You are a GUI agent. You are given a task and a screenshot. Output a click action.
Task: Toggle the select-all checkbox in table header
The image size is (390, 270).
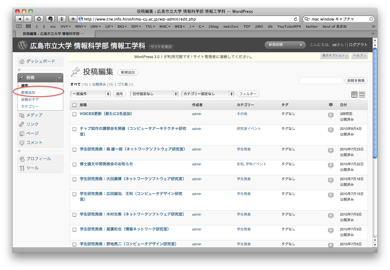coord(74,105)
